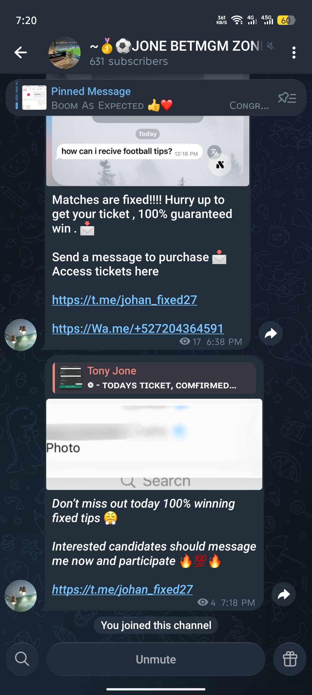This screenshot has height=695, width=312.
Task: Tap the pinned message thumbnail image
Action: (34, 98)
